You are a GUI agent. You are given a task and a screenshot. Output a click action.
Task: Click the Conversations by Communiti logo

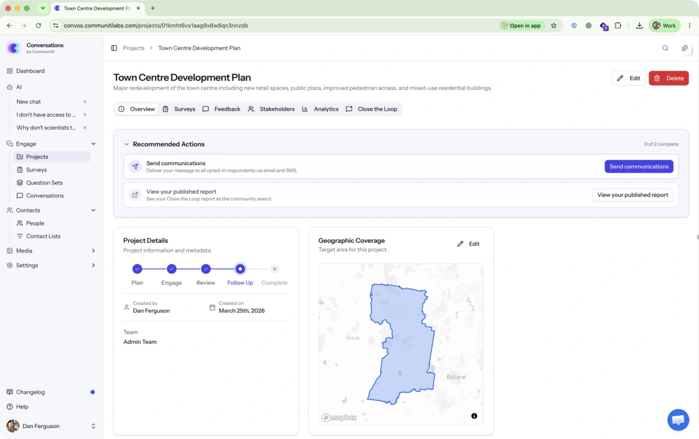pos(14,48)
